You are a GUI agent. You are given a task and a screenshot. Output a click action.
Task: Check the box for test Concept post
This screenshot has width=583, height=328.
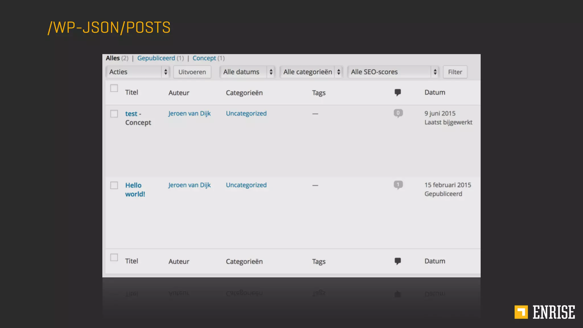click(114, 114)
